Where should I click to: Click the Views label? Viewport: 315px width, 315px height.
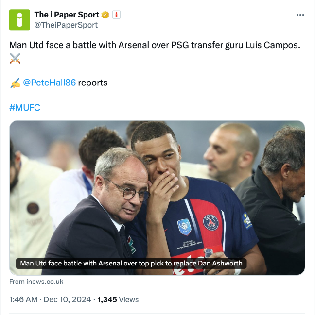pyautogui.click(x=129, y=299)
